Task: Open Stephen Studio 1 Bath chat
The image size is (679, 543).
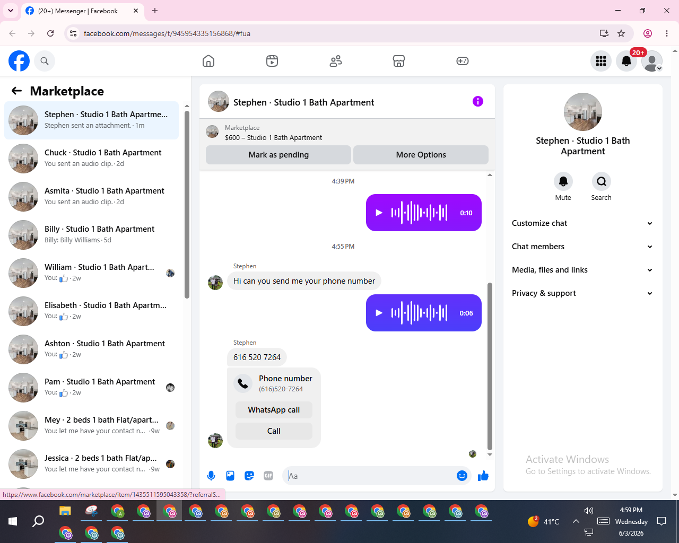Action: tap(91, 120)
